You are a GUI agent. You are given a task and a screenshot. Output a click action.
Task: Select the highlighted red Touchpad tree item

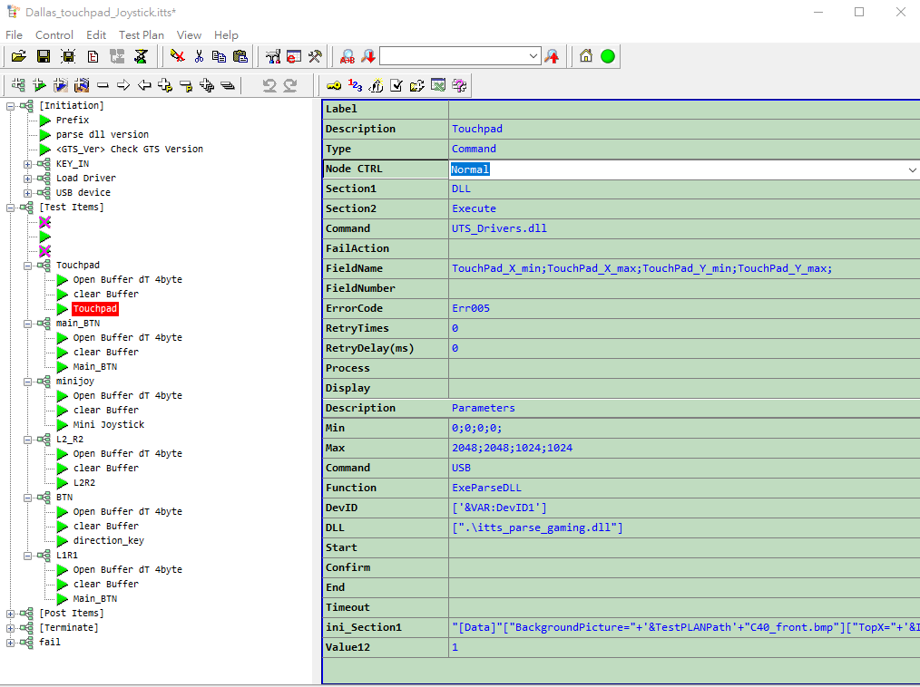click(x=95, y=309)
